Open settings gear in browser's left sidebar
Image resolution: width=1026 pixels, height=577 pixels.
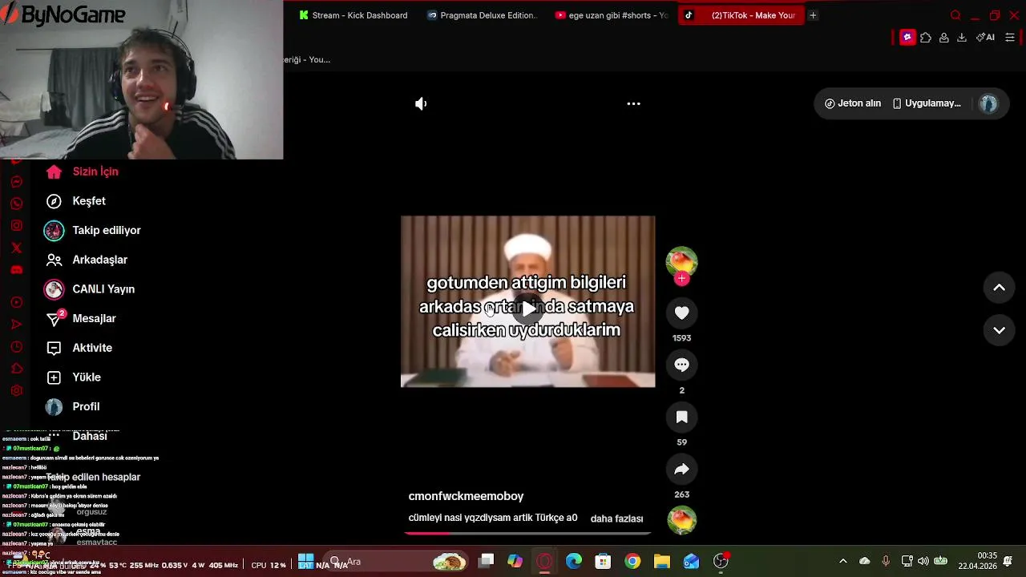pyautogui.click(x=16, y=391)
